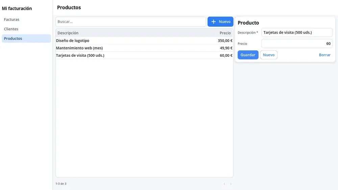This screenshot has width=338, height=190.
Task: Click the Guardar button
Action: [248, 55]
